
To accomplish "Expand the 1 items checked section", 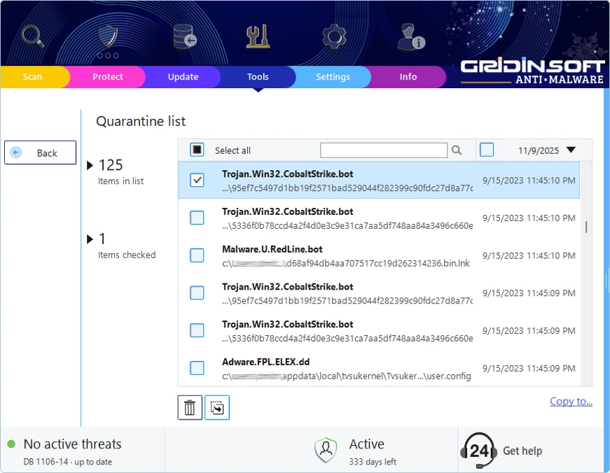I will click(90, 239).
